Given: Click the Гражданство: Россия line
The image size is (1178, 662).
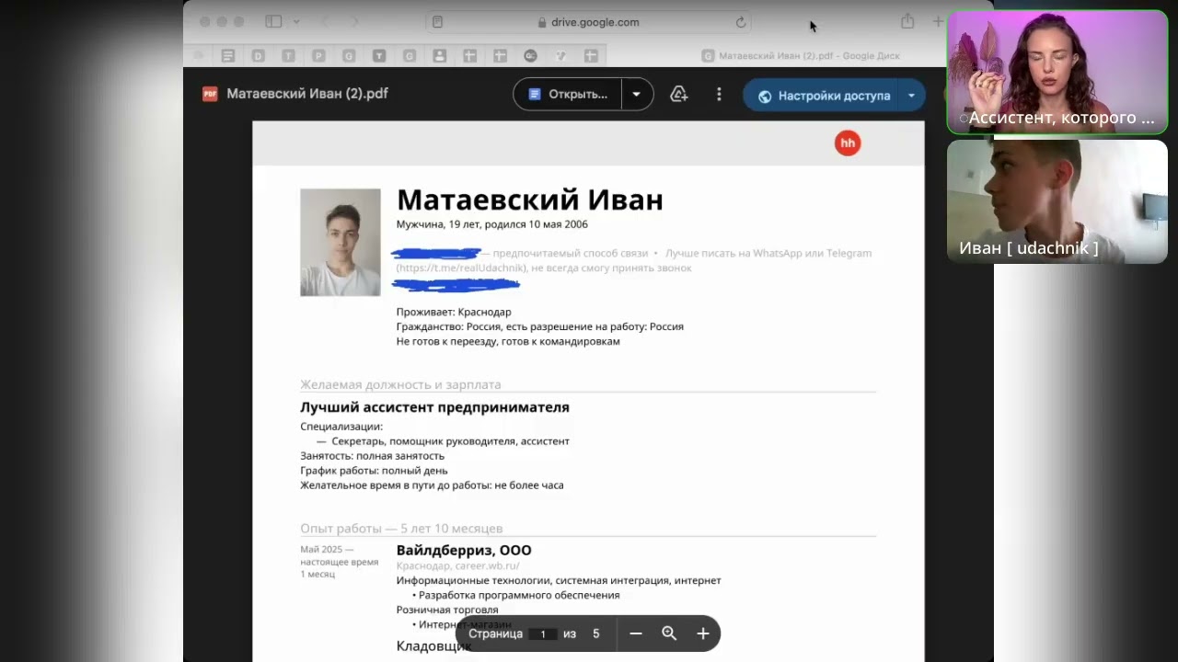Looking at the screenshot, I should (539, 326).
